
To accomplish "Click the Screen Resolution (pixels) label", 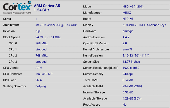I will tap(101, 68).
